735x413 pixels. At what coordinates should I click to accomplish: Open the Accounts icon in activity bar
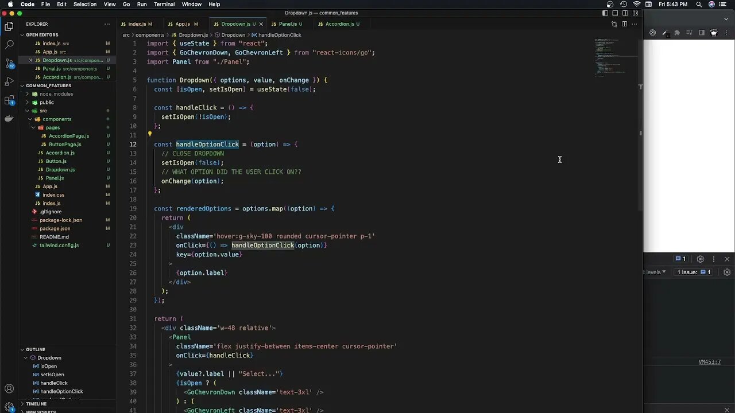coord(9,389)
